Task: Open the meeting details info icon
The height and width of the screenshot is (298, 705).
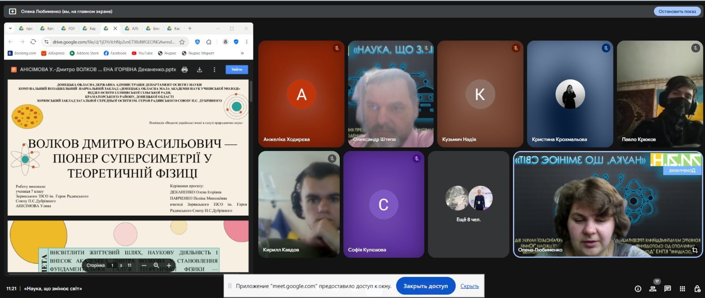Action: [x=638, y=289]
